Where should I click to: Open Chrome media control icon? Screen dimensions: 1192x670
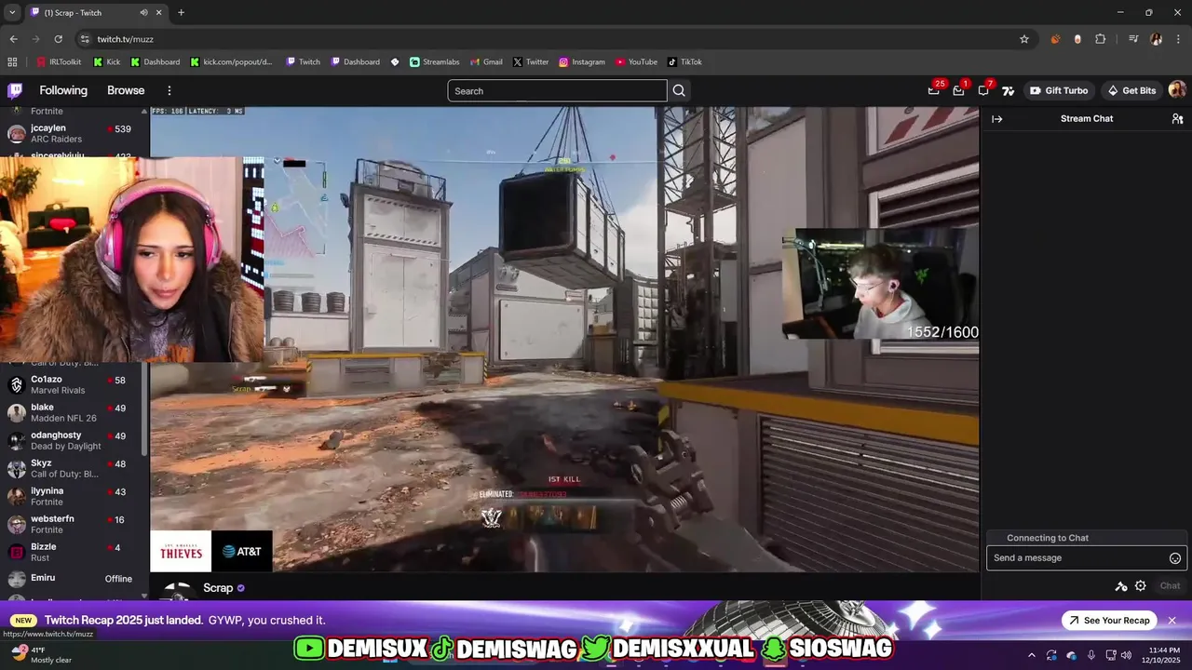(x=1133, y=39)
